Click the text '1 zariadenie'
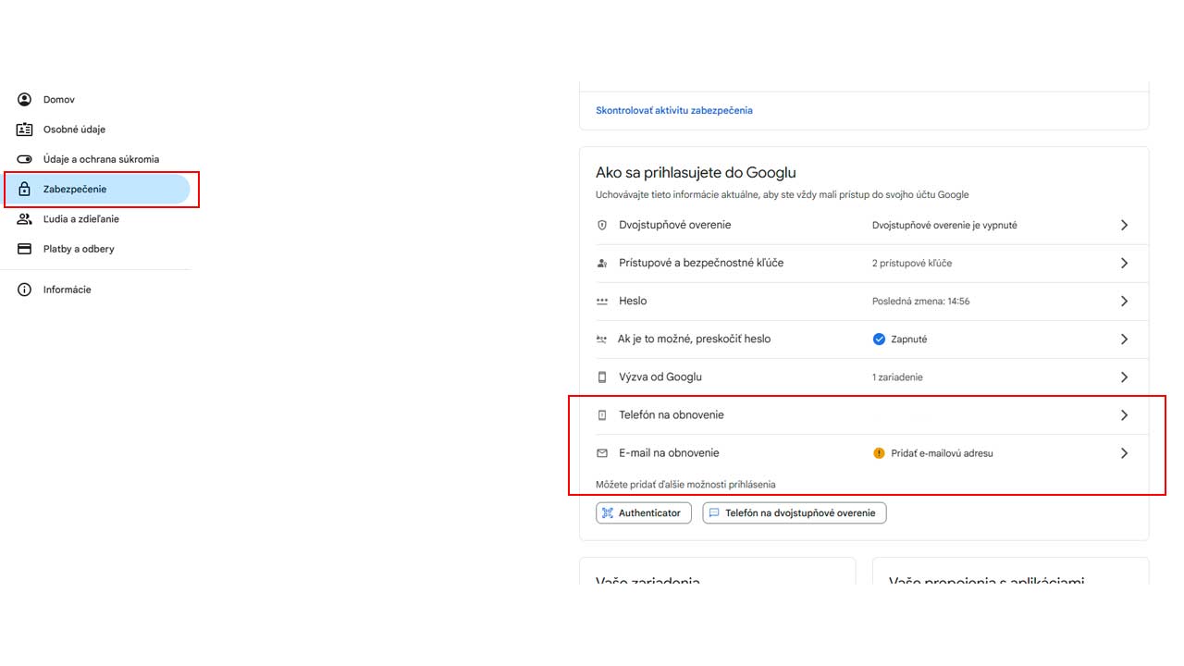1184x666 pixels. click(897, 377)
